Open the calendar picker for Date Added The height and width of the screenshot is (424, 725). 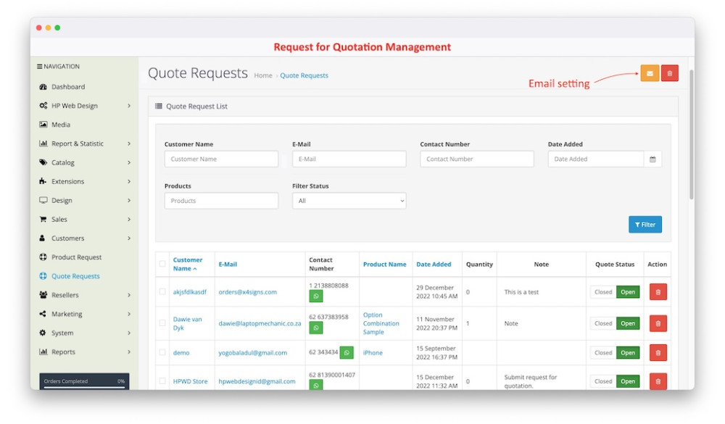652,159
